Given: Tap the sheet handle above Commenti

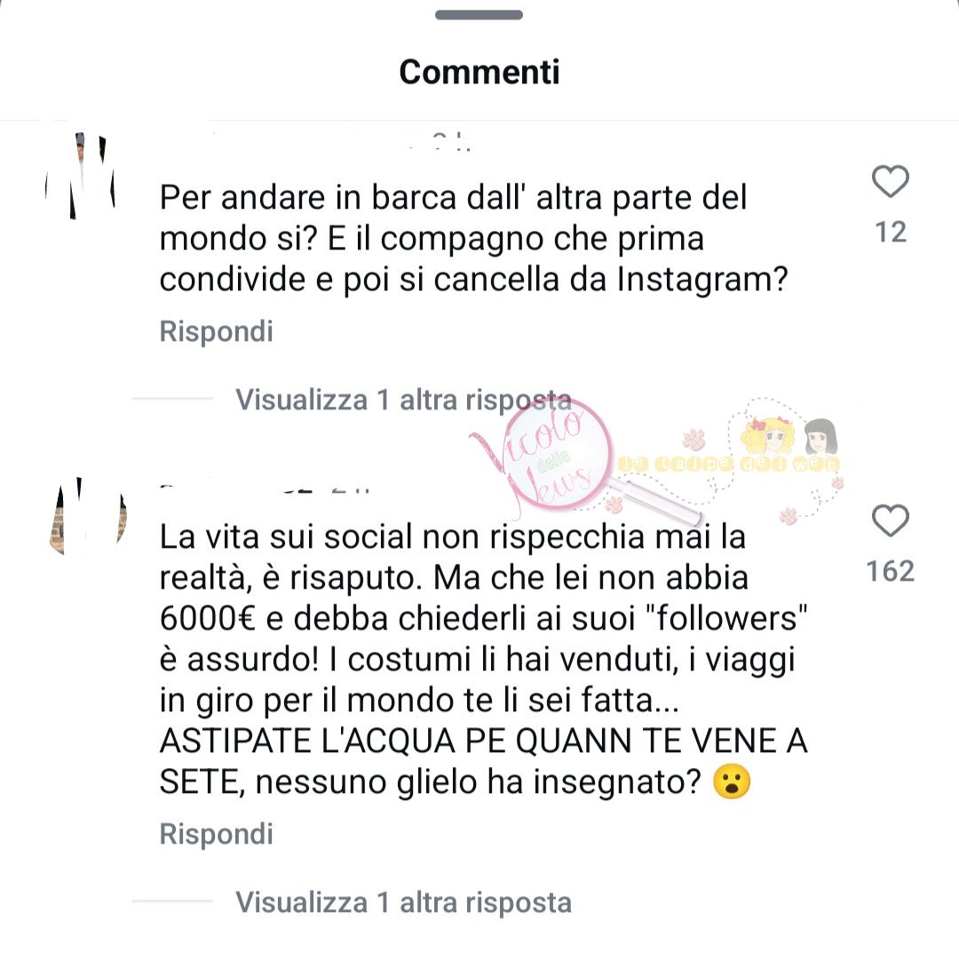Looking at the screenshot, I should pos(479,15).
